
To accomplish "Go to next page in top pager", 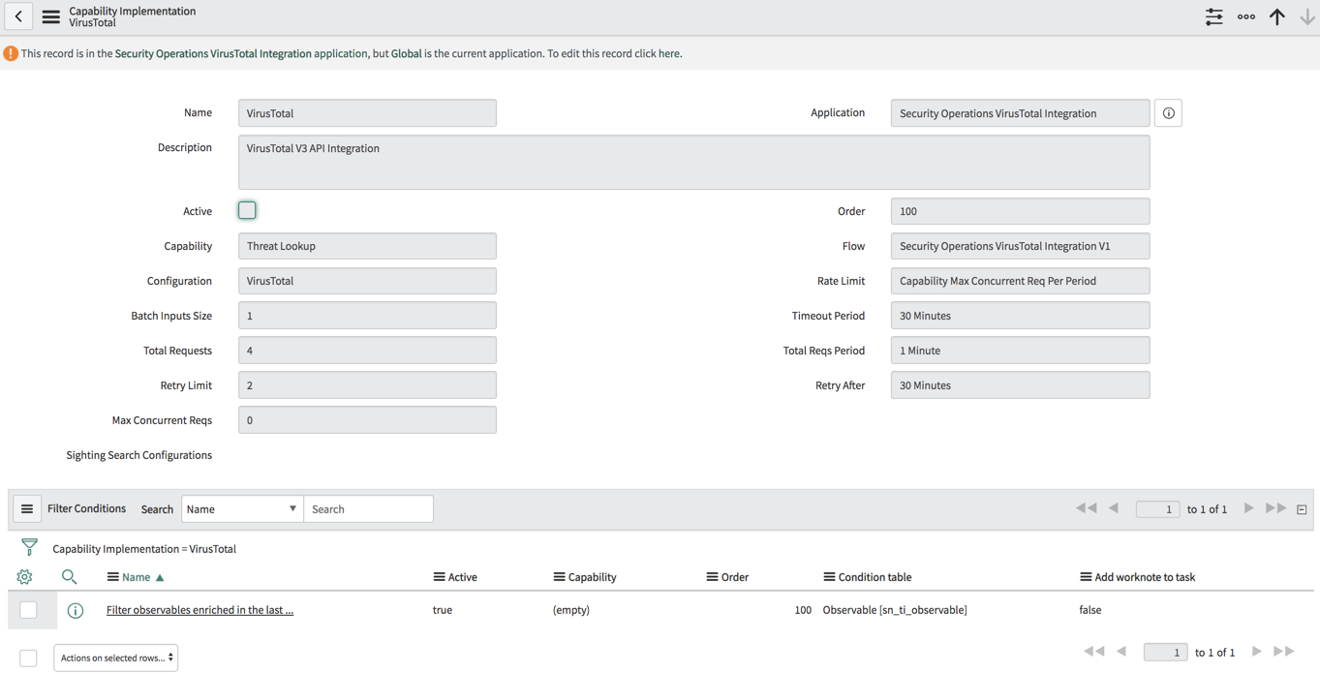I will pyautogui.click(x=1248, y=508).
